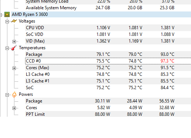The width and height of the screenshot is (191, 138).
Task: Select the PPT Limit row
Action: (108, 114)
